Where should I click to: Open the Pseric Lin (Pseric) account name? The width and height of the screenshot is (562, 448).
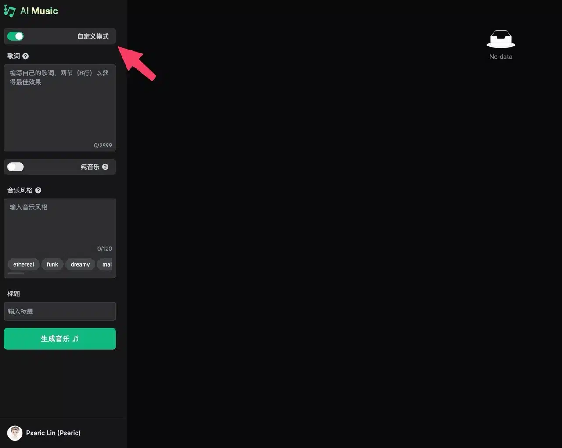53,433
